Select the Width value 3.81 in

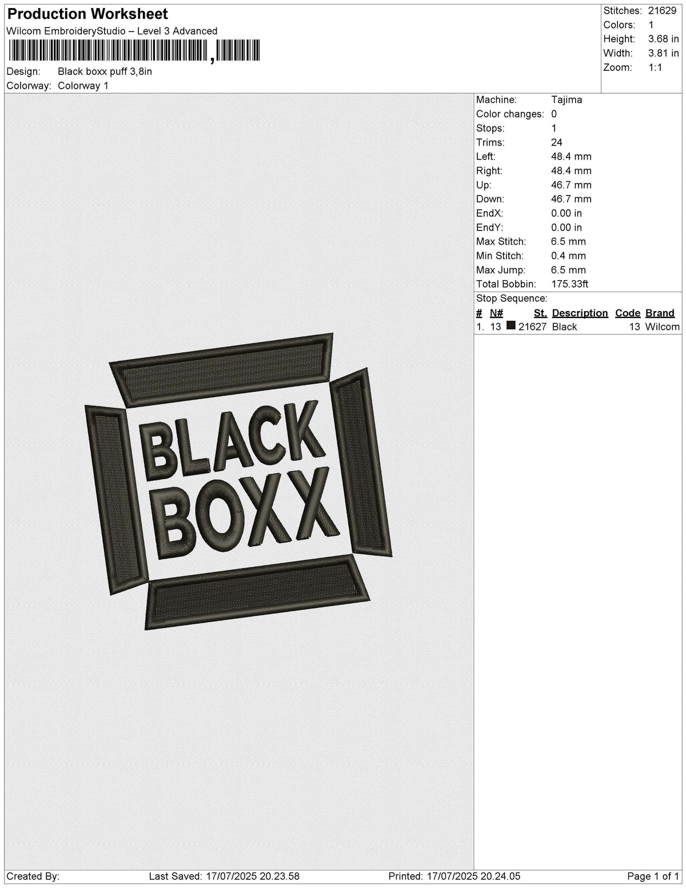point(664,53)
